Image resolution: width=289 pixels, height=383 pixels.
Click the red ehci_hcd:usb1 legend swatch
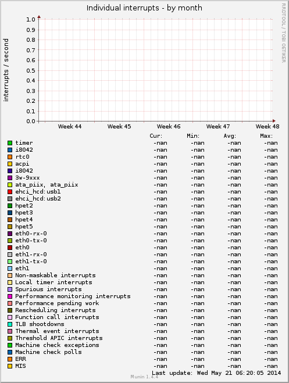click(x=10, y=192)
